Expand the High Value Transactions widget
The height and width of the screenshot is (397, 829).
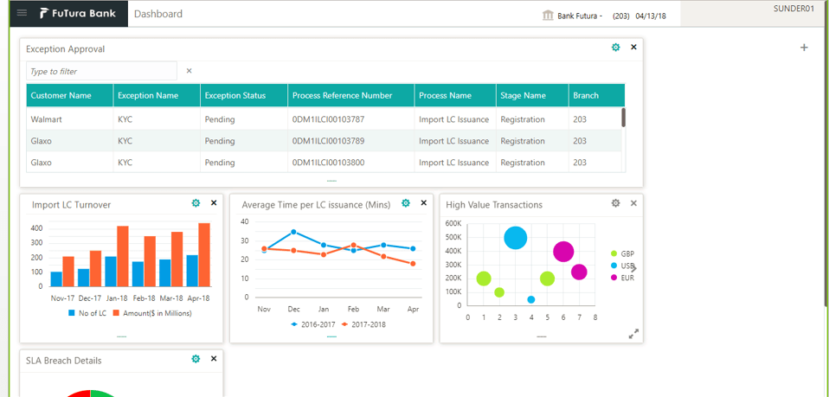[633, 333]
